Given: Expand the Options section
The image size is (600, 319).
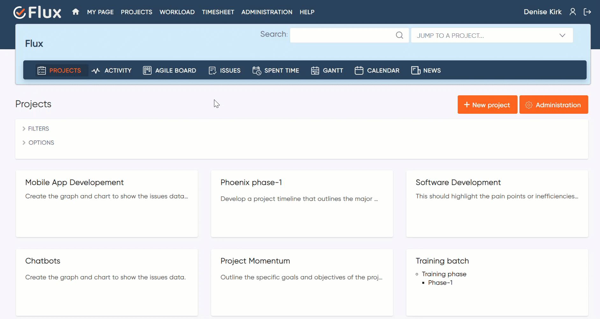Looking at the screenshot, I should [x=38, y=142].
